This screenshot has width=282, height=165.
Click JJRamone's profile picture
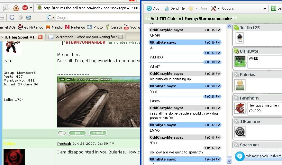click(x=240, y=132)
